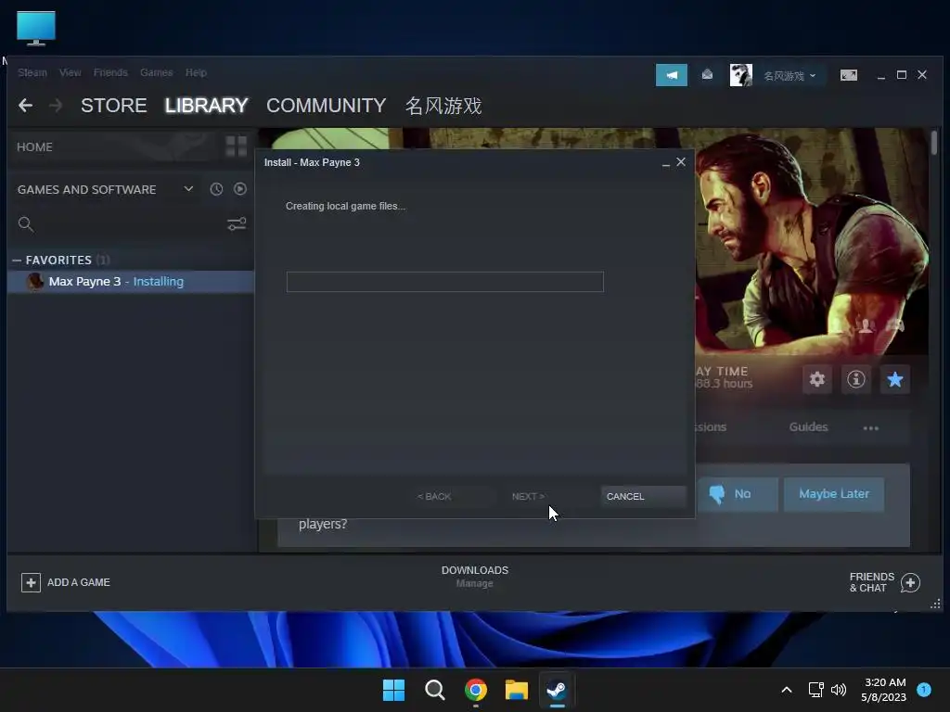Open FRIENDS & CHAT panel

coord(884,582)
